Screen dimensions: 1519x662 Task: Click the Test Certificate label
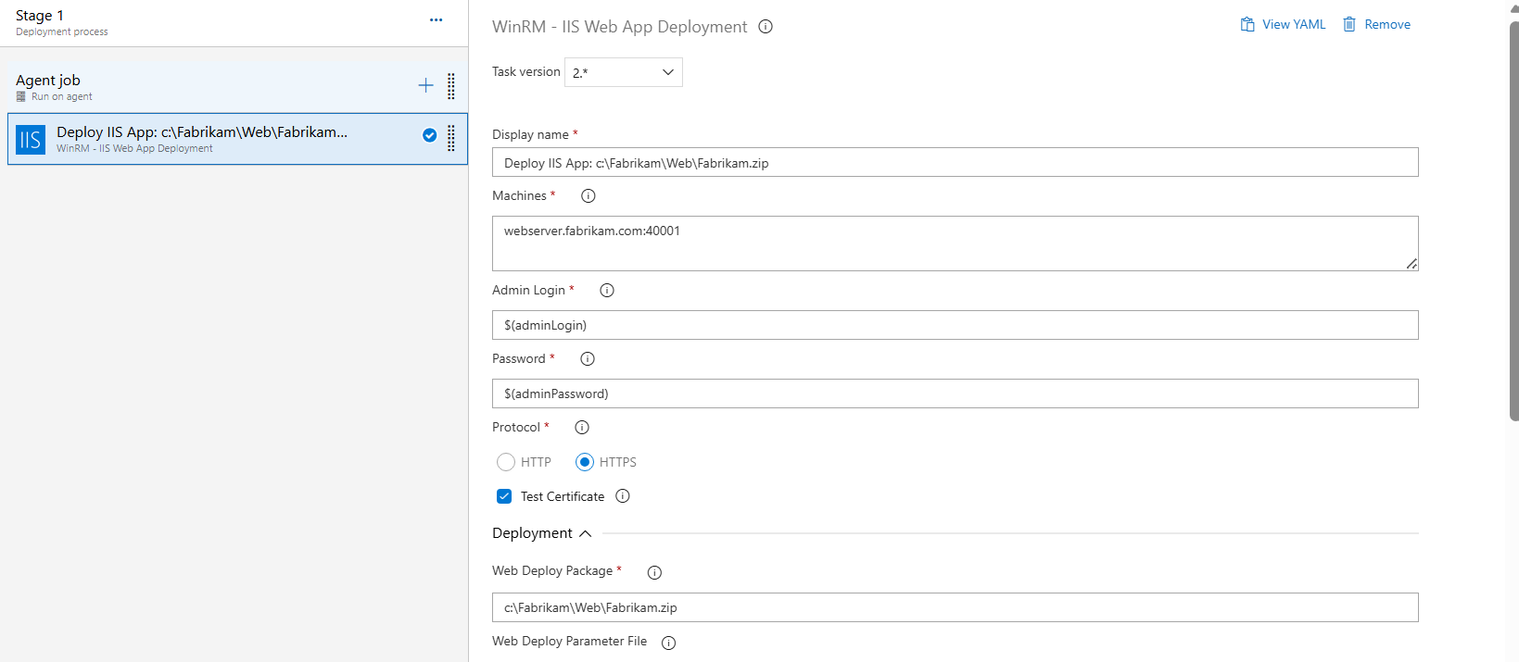(563, 496)
